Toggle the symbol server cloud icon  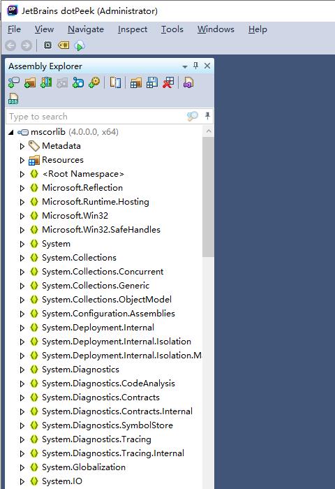point(80,46)
